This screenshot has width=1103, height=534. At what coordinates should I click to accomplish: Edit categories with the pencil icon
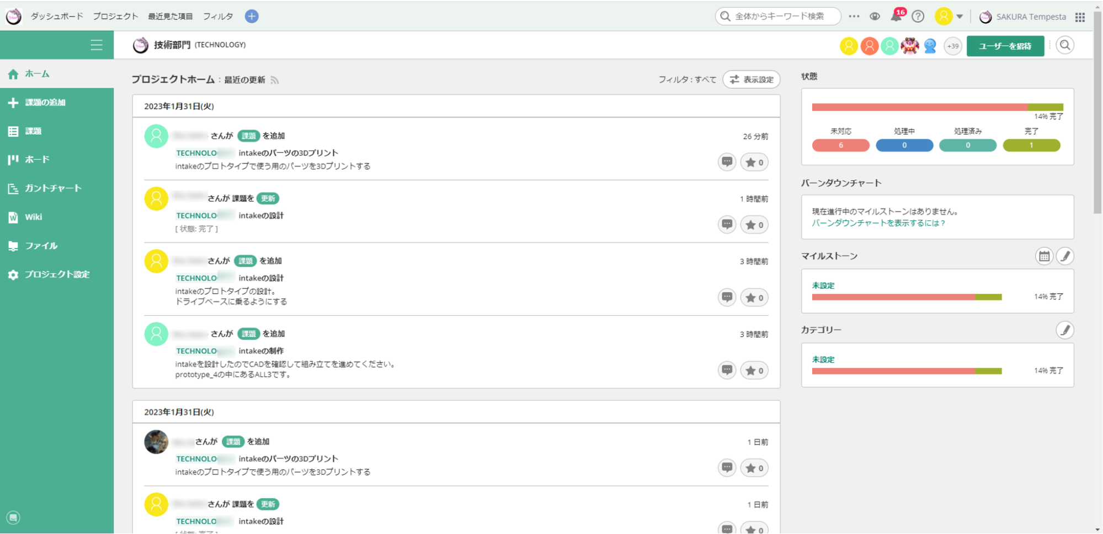point(1065,330)
